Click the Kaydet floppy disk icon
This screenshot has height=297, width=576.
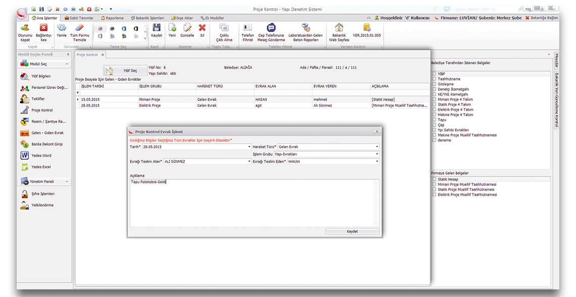157,28
